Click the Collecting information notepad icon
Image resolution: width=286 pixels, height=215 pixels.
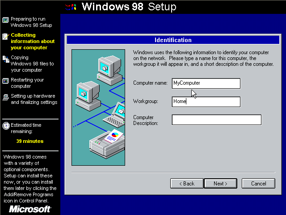pyautogui.click(x=6, y=36)
